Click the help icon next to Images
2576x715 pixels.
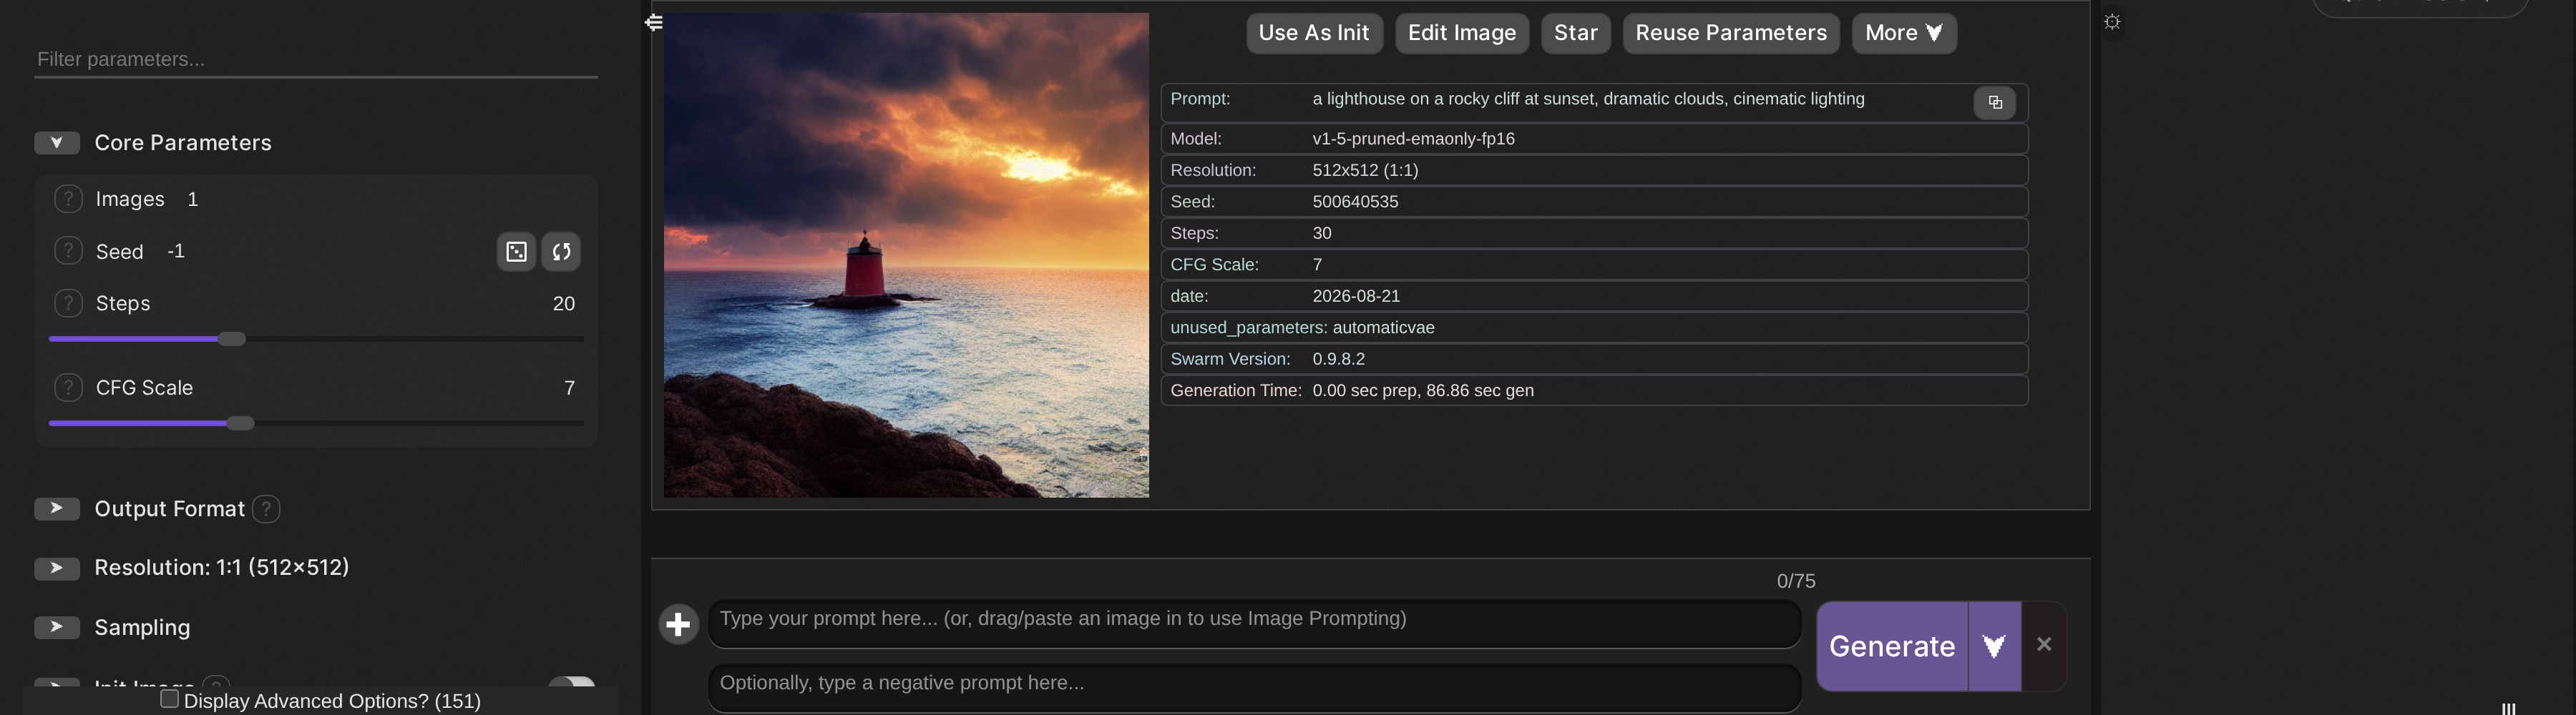pos(68,199)
